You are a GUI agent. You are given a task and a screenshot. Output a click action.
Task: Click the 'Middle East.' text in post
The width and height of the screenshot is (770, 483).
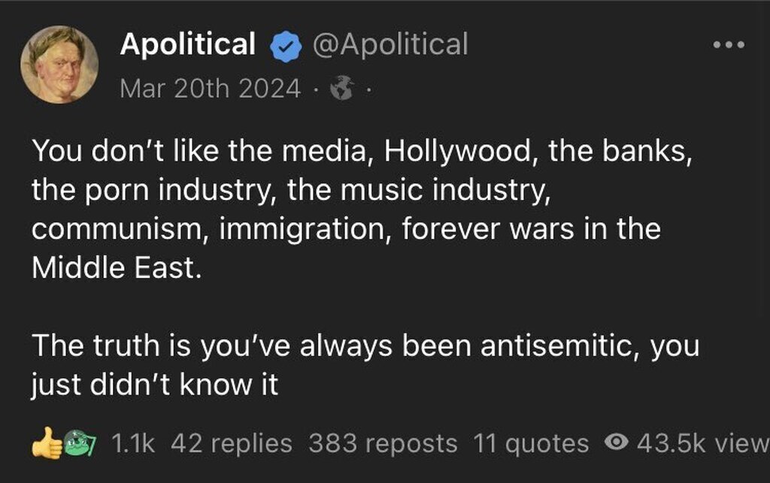click(x=117, y=268)
